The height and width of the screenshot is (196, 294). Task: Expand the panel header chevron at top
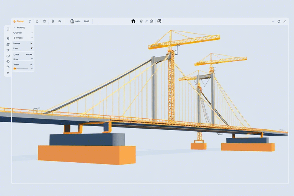(14, 28)
